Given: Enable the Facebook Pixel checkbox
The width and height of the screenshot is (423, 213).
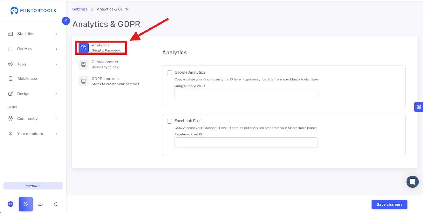Looking at the screenshot, I should click(x=169, y=121).
